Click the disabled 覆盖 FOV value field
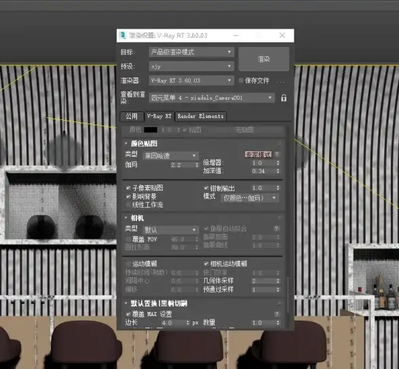Screen dimensions: 399x369 click(183, 239)
